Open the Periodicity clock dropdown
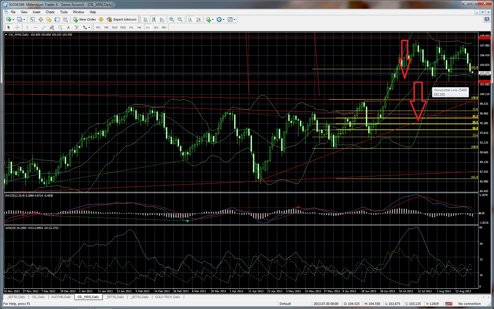 pyautogui.click(x=221, y=19)
